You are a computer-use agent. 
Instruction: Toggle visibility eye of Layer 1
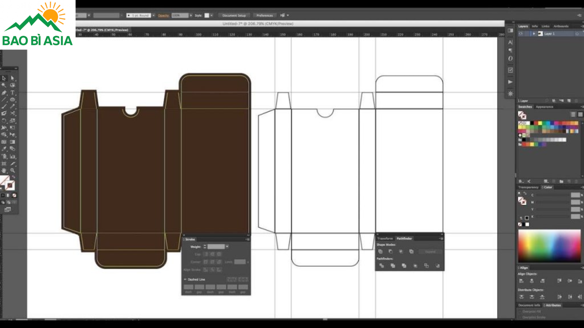(x=521, y=34)
